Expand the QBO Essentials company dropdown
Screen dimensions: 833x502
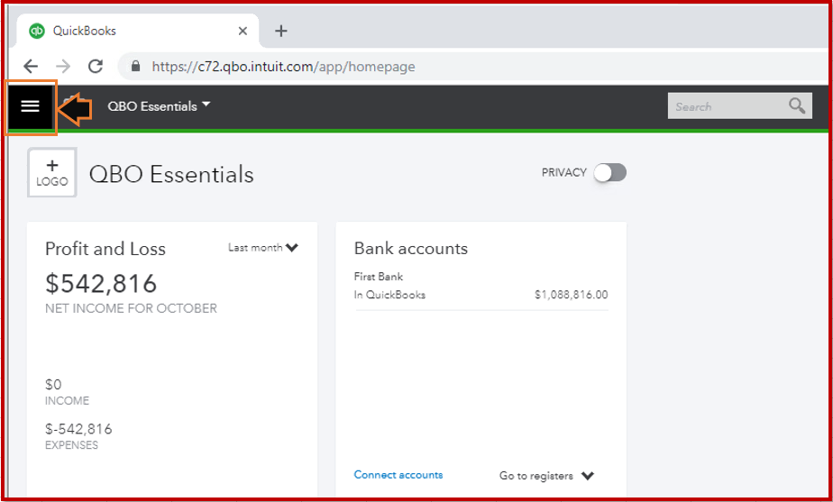tap(160, 106)
